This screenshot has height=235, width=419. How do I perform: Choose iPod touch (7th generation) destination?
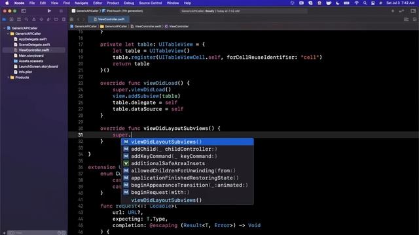[x=122, y=11]
